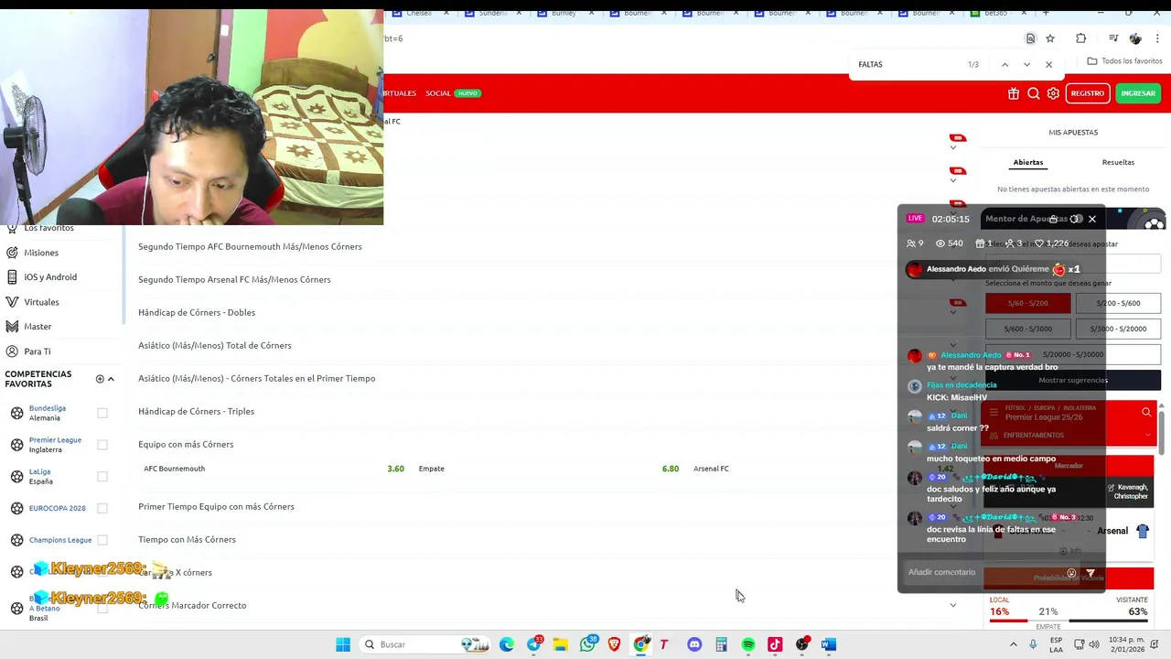Open File Explorer from the taskbar
Viewport: 1171px width, 659px height.
(x=560, y=644)
